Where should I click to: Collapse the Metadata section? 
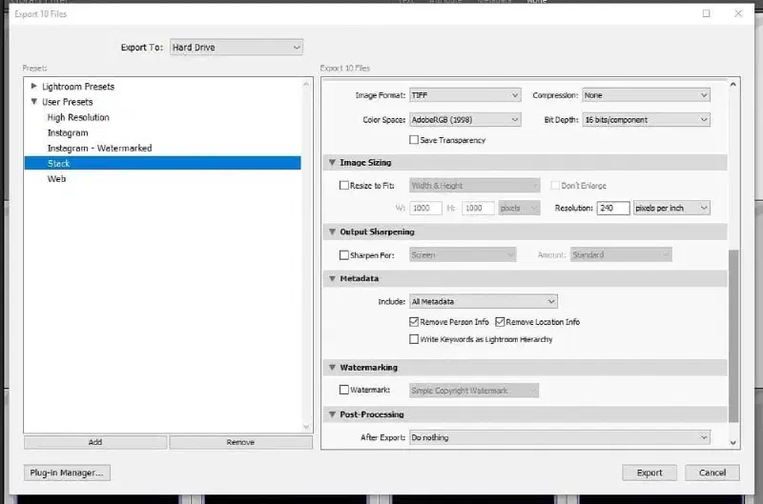pyautogui.click(x=332, y=278)
